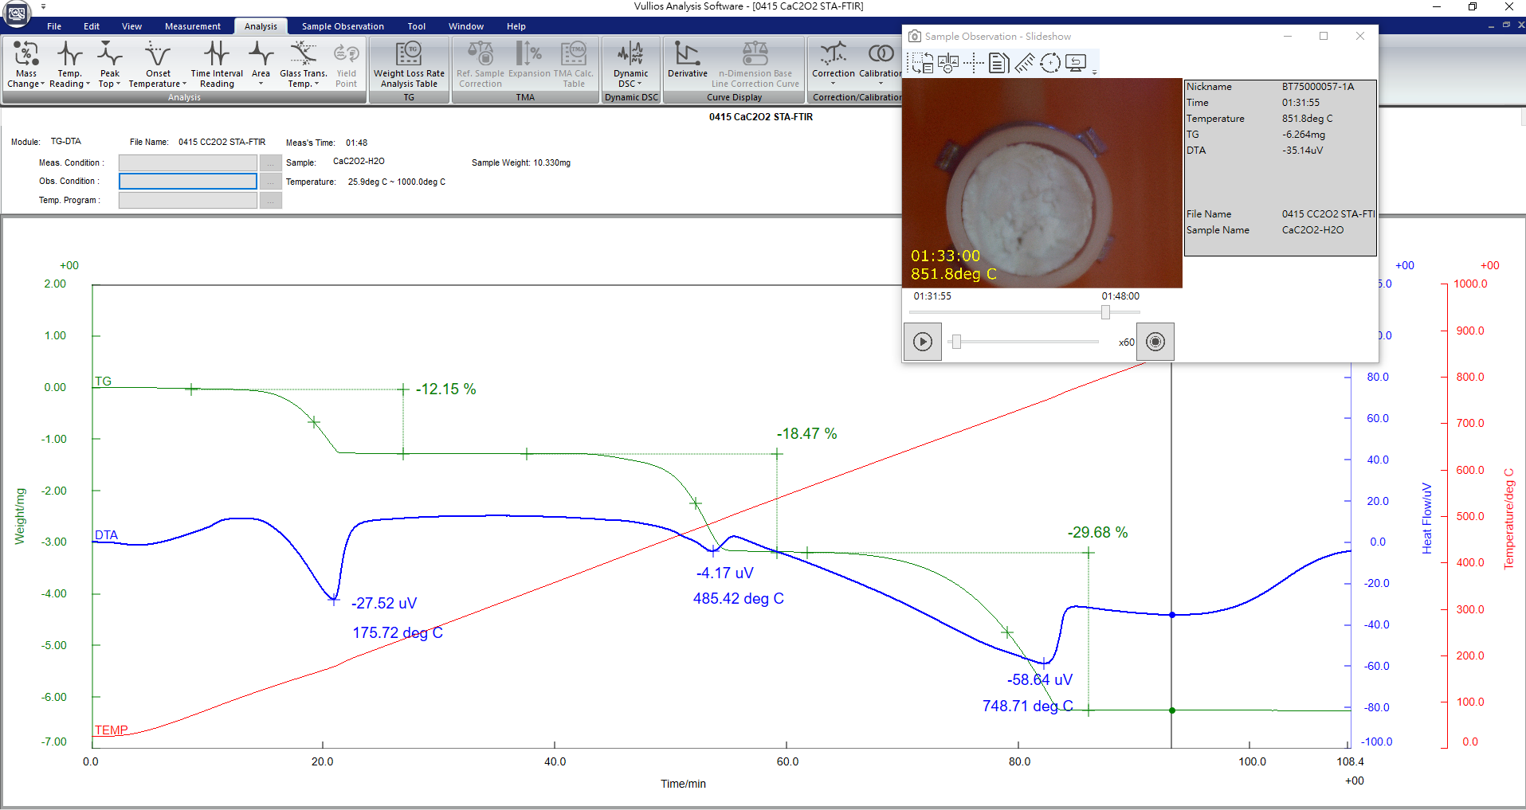Click the monitor display icon in Slideshow toolbar
This screenshot has height=810, width=1526.
pyautogui.click(x=1076, y=63)
